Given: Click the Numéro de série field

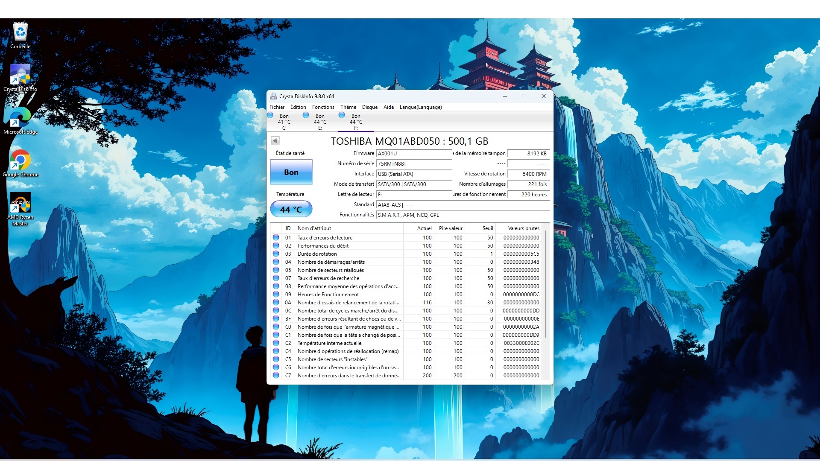Looking at the screenshot, I should click(413, 164).
